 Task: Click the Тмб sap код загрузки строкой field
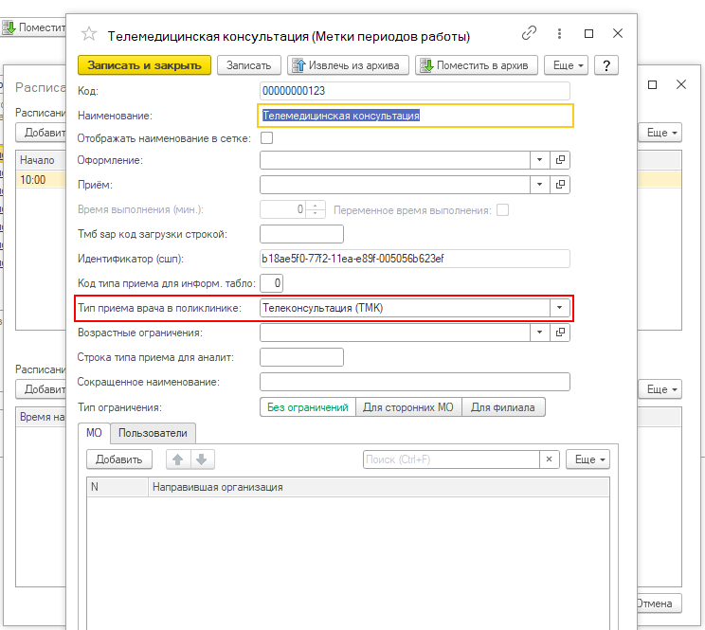click(301, 234)
